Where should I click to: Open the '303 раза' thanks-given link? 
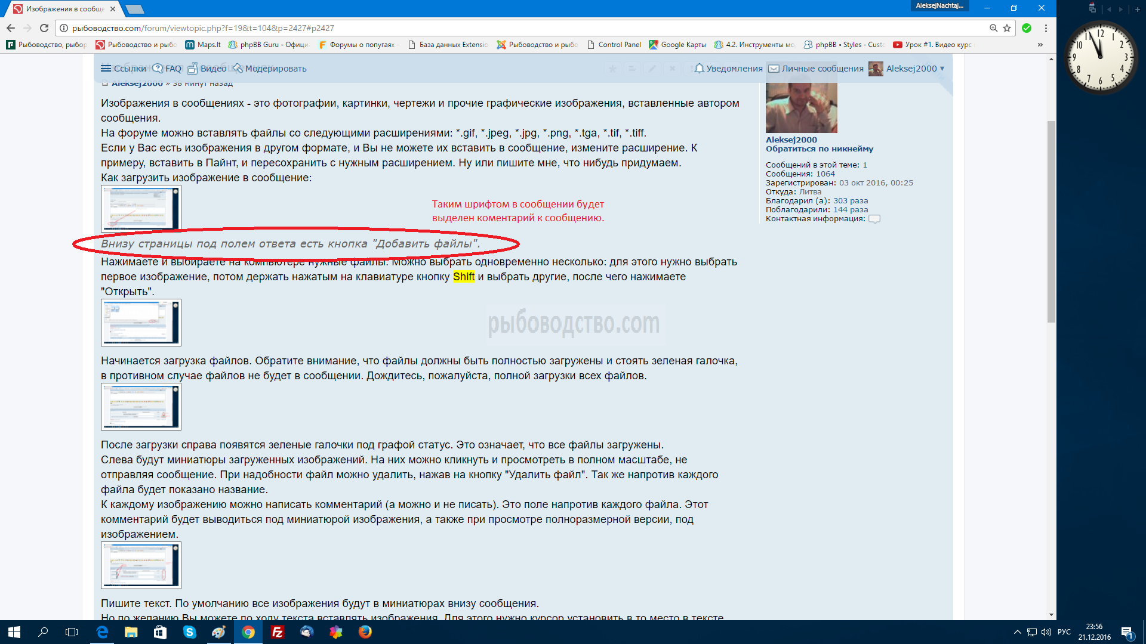(851, 201)
